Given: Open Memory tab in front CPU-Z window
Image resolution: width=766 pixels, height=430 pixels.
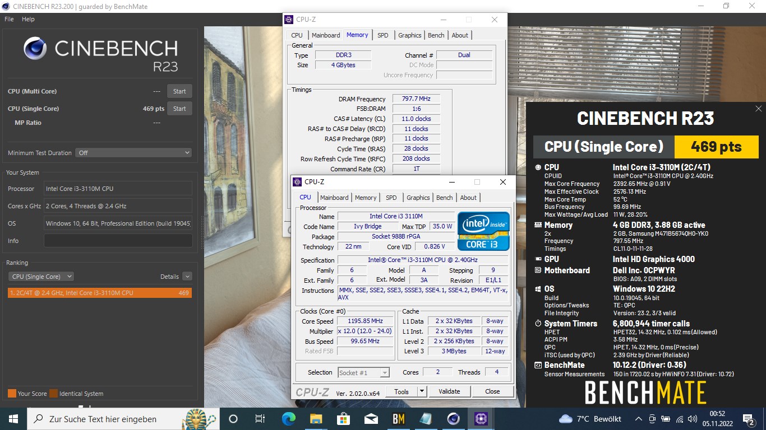Looking at the screenshot, I should (x=366, y=198).
